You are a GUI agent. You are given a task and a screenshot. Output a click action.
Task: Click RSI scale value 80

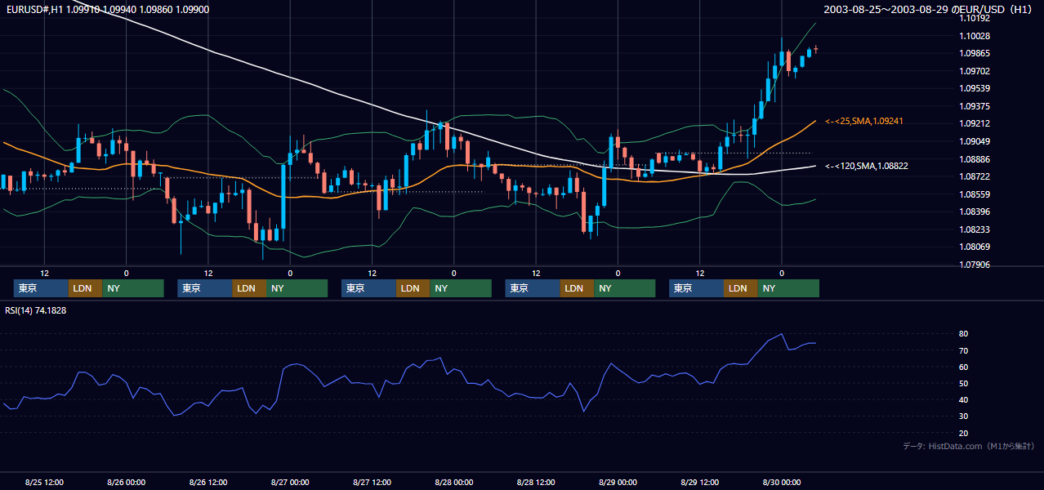(x=964, y=334)
